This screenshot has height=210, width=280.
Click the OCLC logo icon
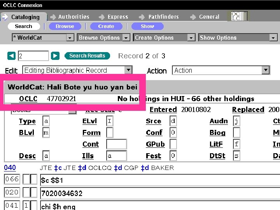[x=239, y=16]
